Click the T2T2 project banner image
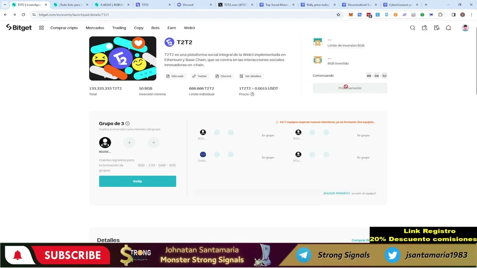Screen dimensions: 477x268 tap(123, 58)
